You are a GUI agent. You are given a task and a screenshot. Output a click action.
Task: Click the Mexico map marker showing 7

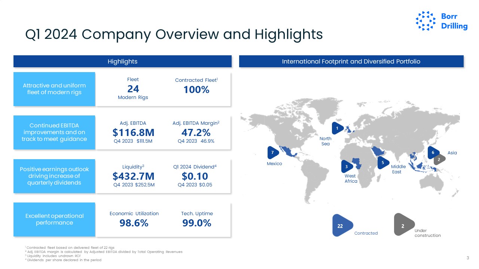point(273,153)
